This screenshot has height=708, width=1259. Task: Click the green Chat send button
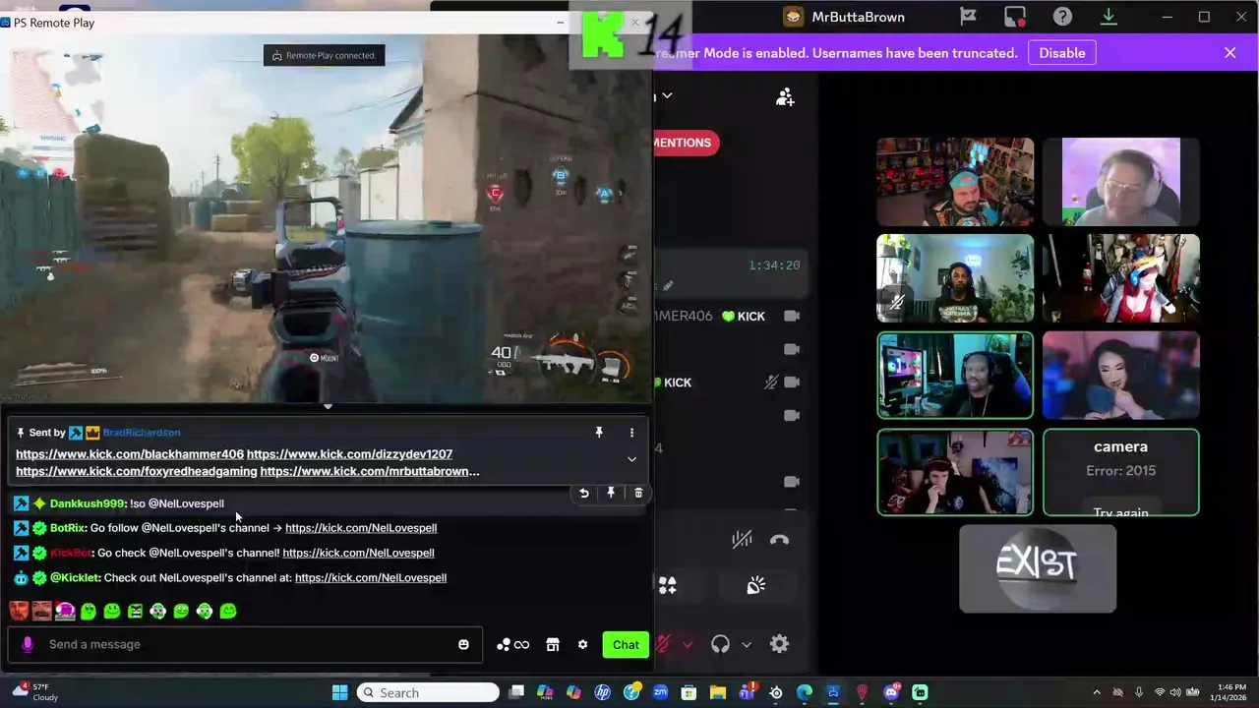[626, 645]
